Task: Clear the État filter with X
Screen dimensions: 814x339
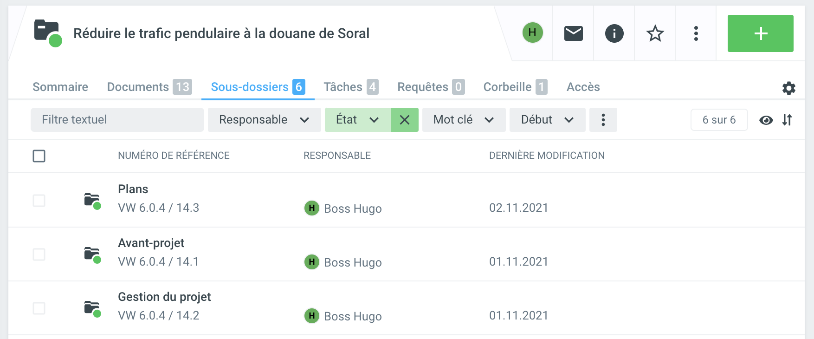Action: 404,120
